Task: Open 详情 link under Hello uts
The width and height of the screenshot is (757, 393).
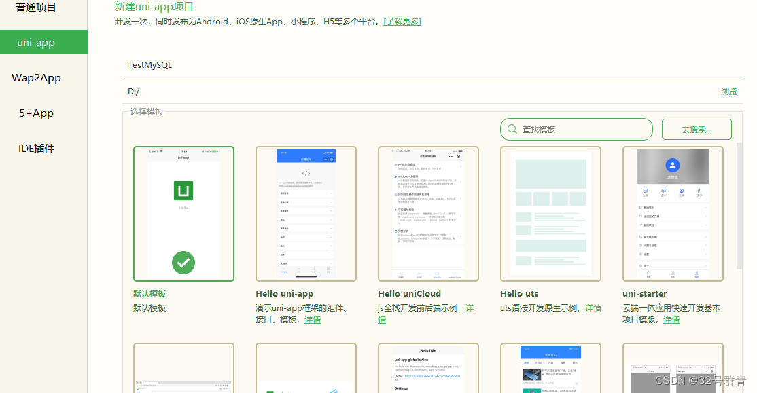Action: point(593,308)
